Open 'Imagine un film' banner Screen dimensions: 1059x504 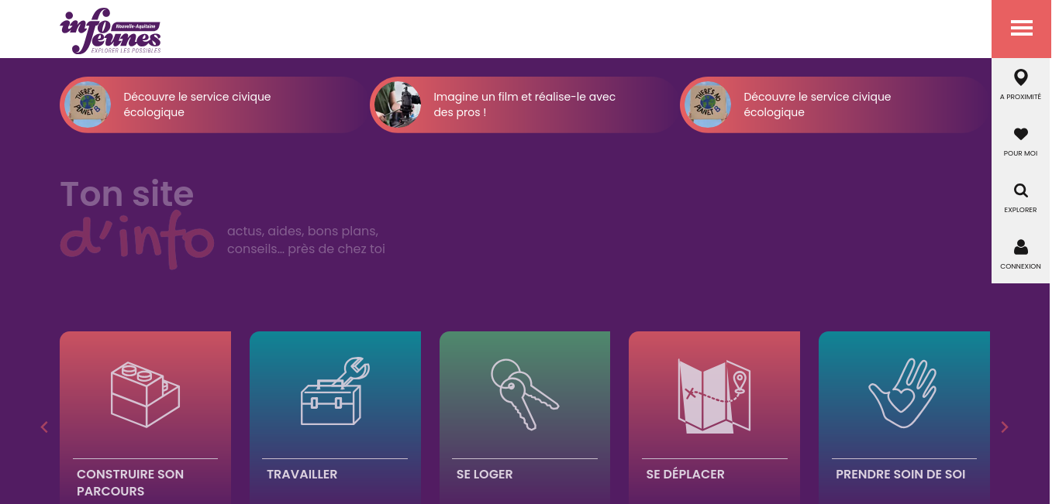click(x=523, y=105)
